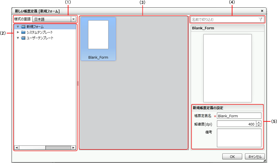Select the 新規フォーム tree item label

pyautogui.click(x=35, y=27)
